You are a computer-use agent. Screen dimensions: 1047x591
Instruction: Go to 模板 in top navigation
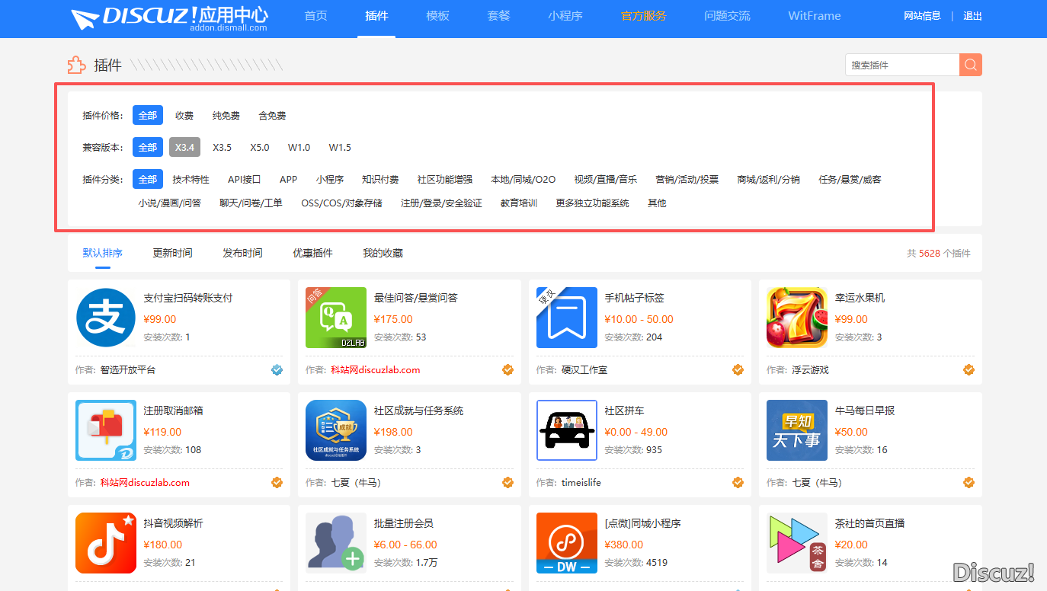click(x=437, y=16)
